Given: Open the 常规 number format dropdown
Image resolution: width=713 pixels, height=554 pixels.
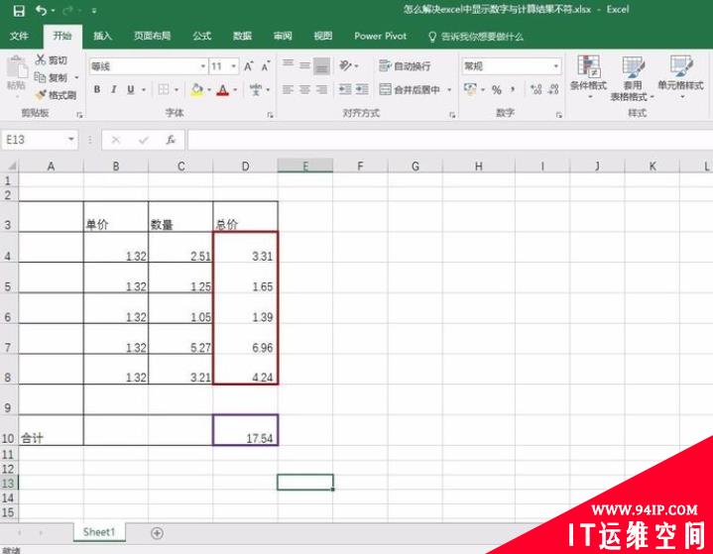Looking at the screenshot, I should click(556, 66).
